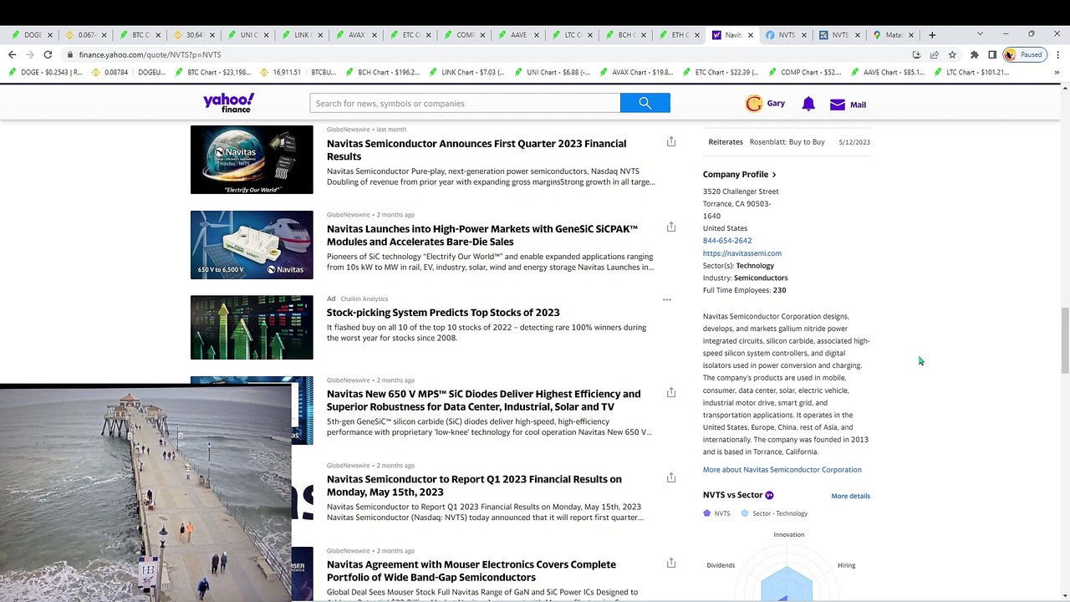Open a new browser tab

tap(932, 35)
